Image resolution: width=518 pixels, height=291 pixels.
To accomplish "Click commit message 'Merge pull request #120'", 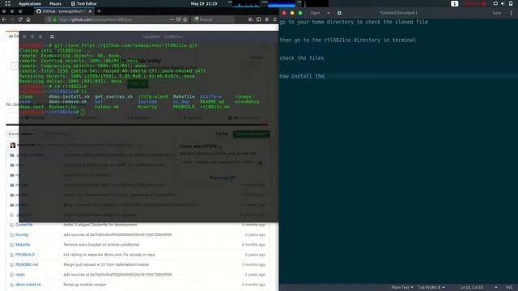I will click(x=106, y=264).
